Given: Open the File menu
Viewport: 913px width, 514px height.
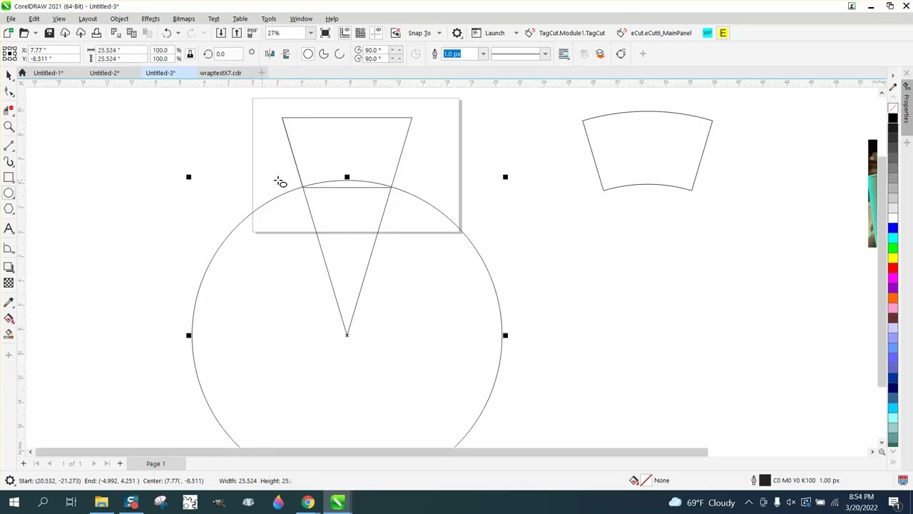Looking at the screenshot, I should (11, 19).
